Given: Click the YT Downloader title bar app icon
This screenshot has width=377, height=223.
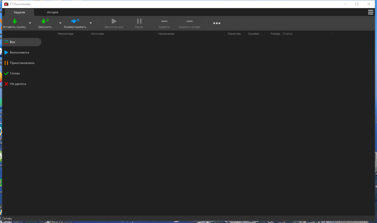Looking at the screenshot, I should pyautogui.click(x=6, y=4).
